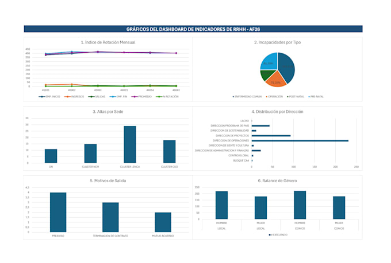Select the 'MUTUO ACUERDO' axis label
The width and height of the screenshot is (391, 263).
[x=163, y=236]
